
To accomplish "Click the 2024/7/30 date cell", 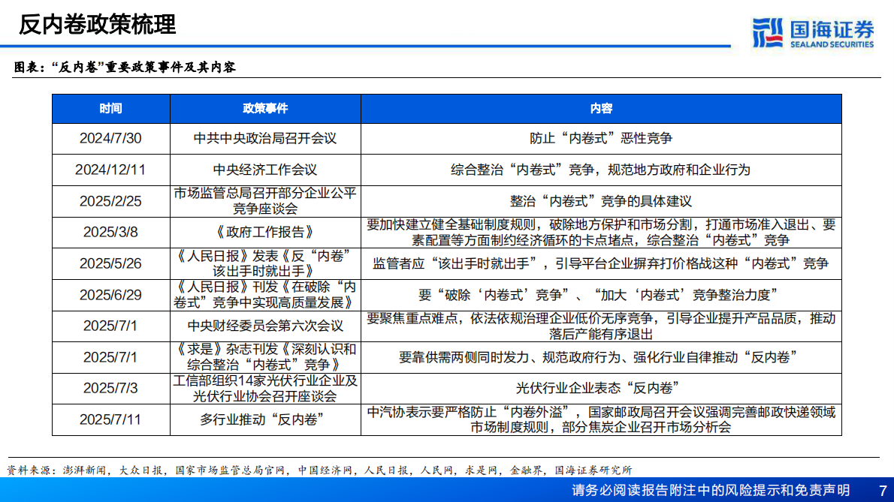I will [111, 138].
